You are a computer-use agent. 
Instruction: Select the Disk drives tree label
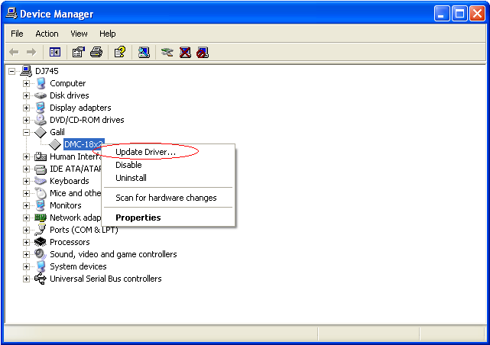coord(70,95)
